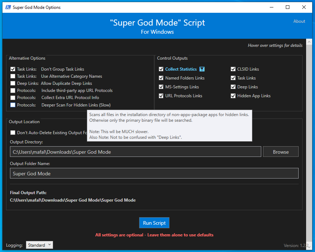This screenshot has width=315, height=252.
Task: Click the Output Folder Name field
Action: tap(154, 173)
